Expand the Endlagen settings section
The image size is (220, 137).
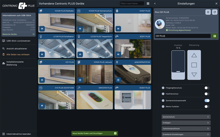[x=186, y=123]
